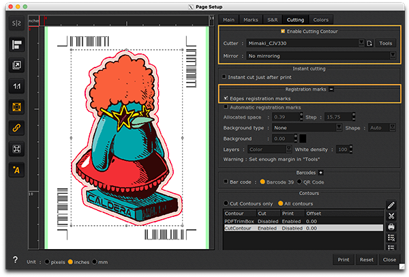
Task: Set unit to pixels
Action: [47, 261]
